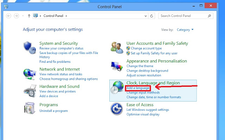Refresh the Control Panel view
Screen dimensions: 225x140
click(152, 16)
